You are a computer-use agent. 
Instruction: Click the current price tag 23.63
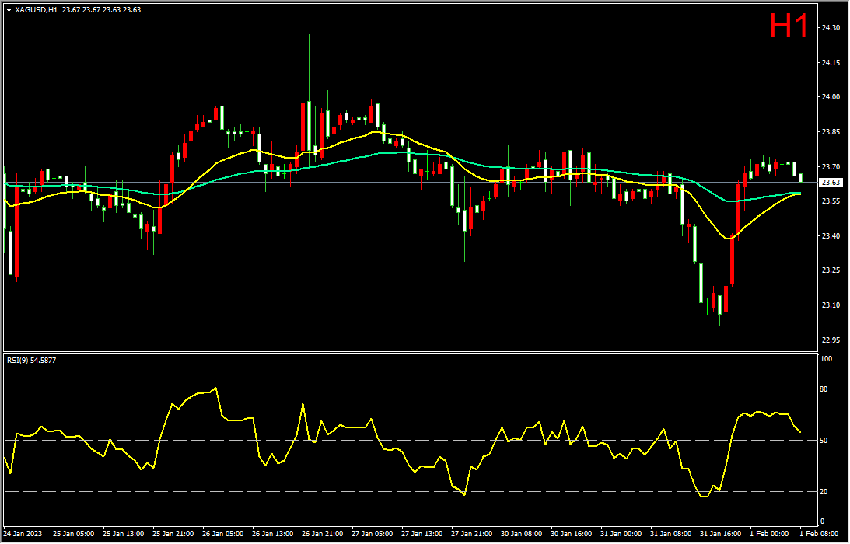(831, 183)
